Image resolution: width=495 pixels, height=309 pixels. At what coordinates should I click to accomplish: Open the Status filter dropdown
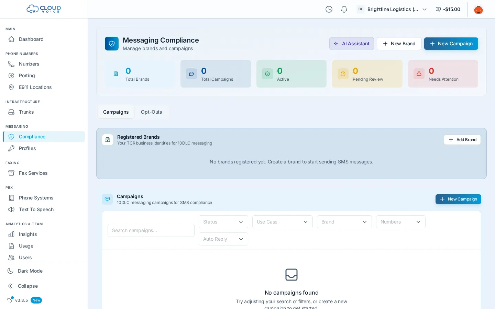[x=223, y=222]
